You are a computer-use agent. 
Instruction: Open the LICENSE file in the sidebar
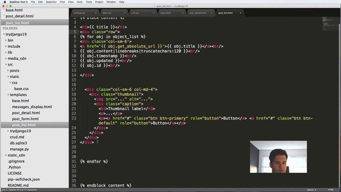coord(14,173)
